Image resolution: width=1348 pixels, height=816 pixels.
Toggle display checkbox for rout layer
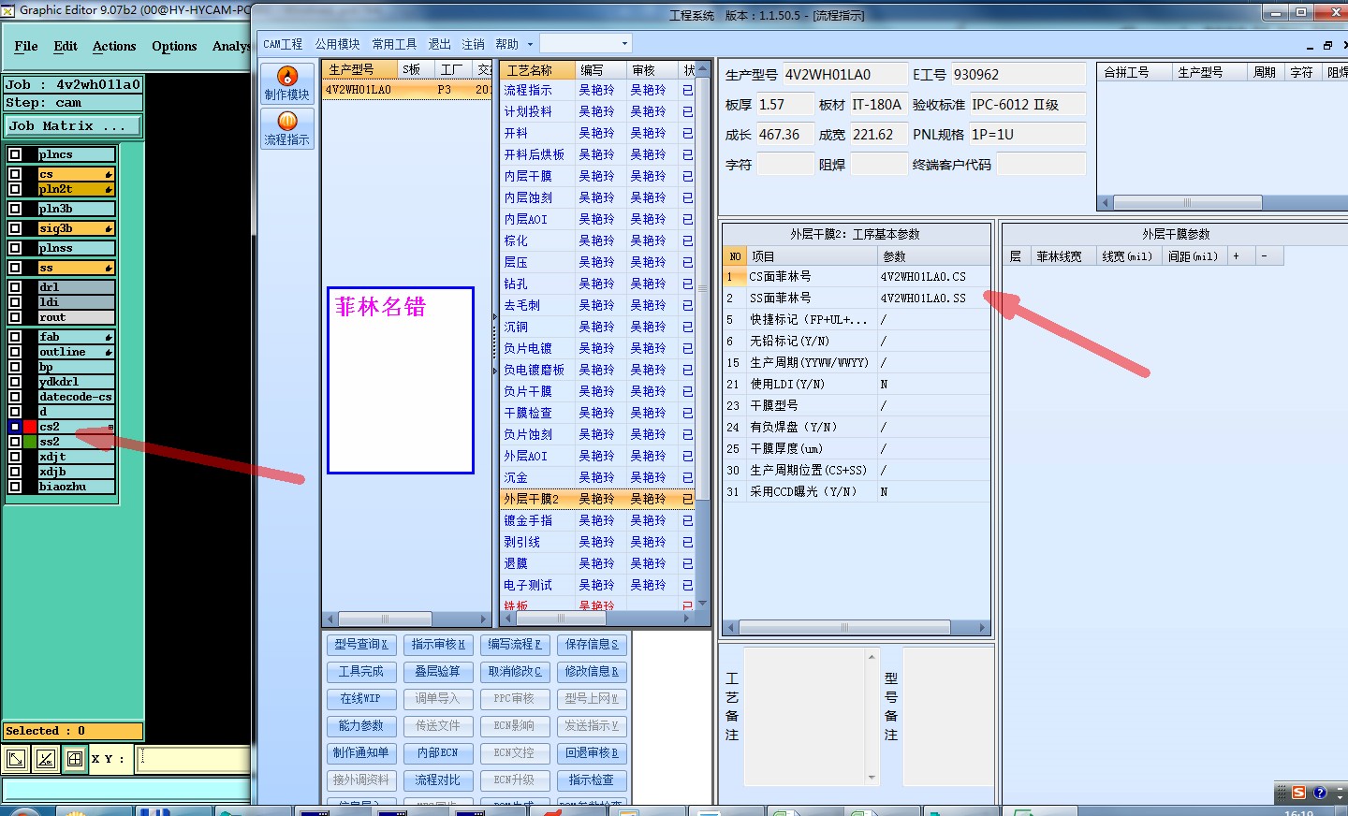pos(15,317)
